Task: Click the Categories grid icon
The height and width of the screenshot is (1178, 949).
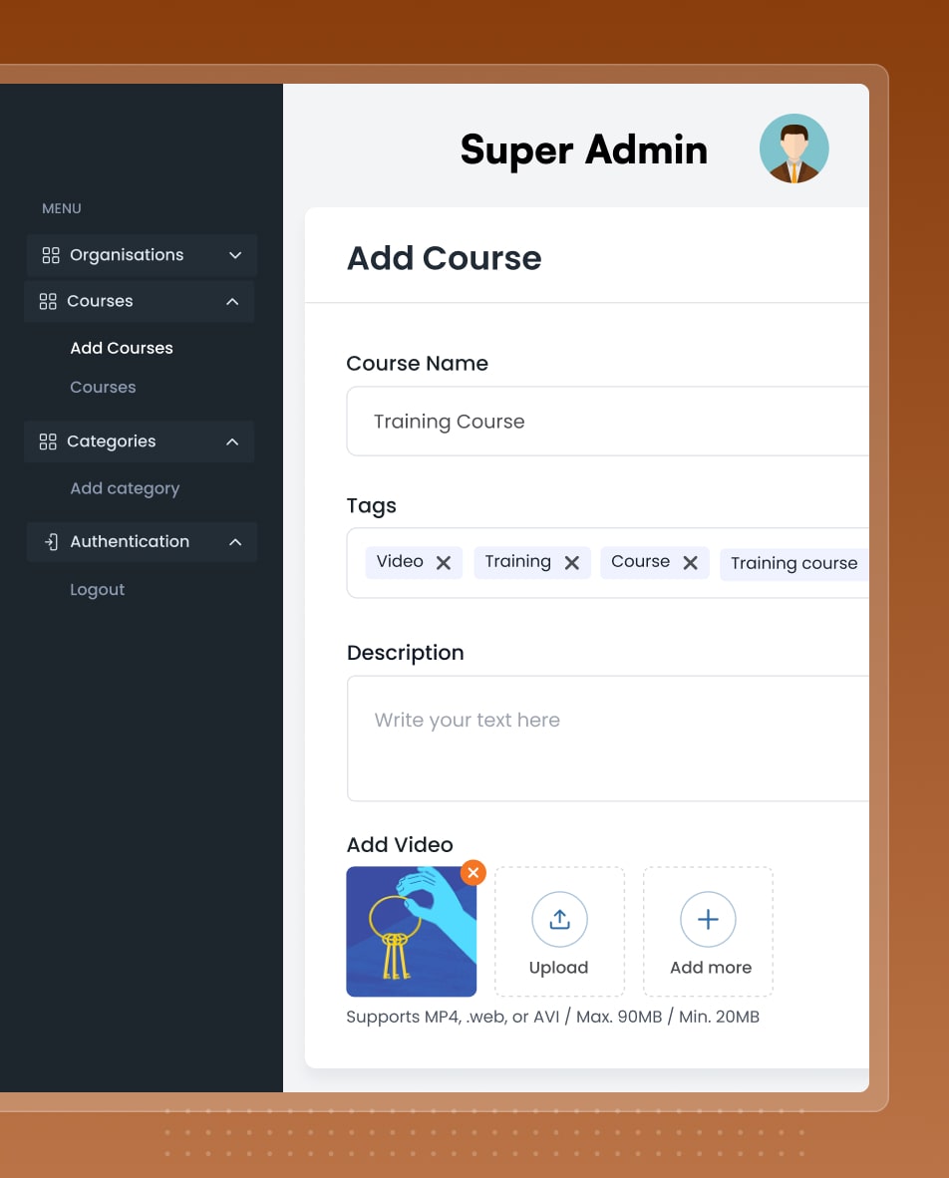Action: pos(48,442)
